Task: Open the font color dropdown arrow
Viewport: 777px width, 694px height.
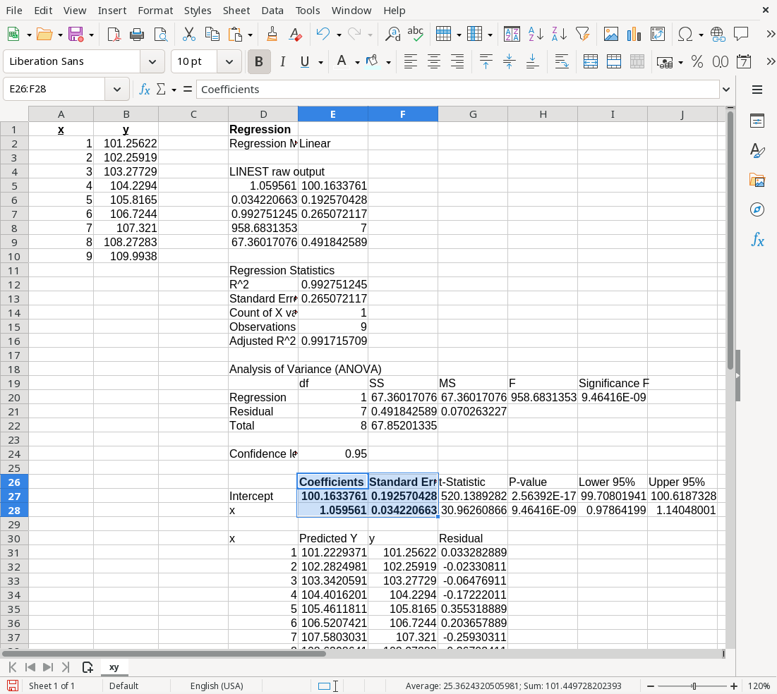Action: [x=357, y=62]
